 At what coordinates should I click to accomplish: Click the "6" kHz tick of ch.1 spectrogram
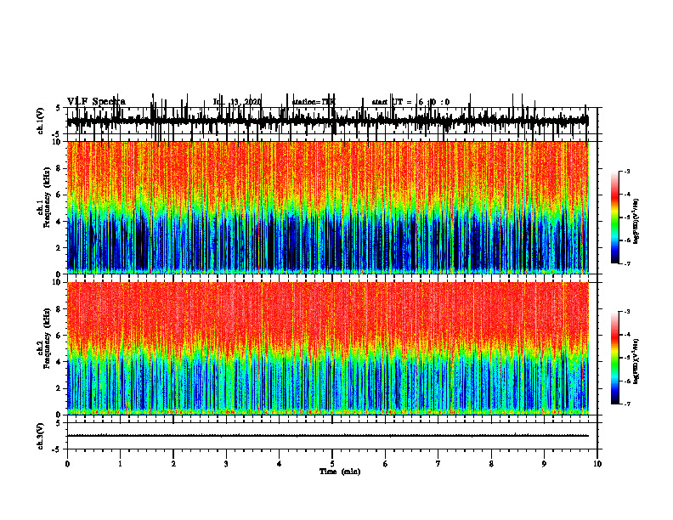[59, 195]
